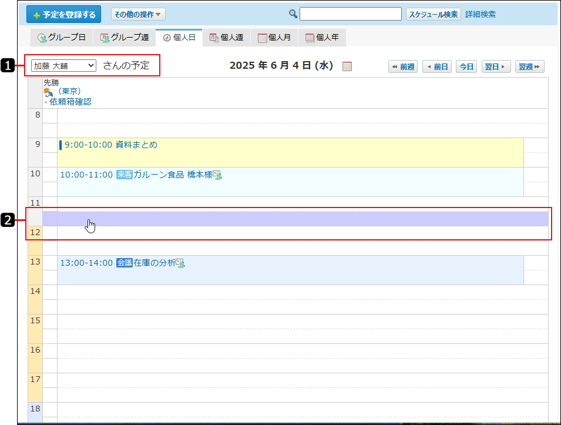Viewport: 561px width, 425px height.
Task: Click the highlighted 11:30 time slot
Action: pos(295,219)
